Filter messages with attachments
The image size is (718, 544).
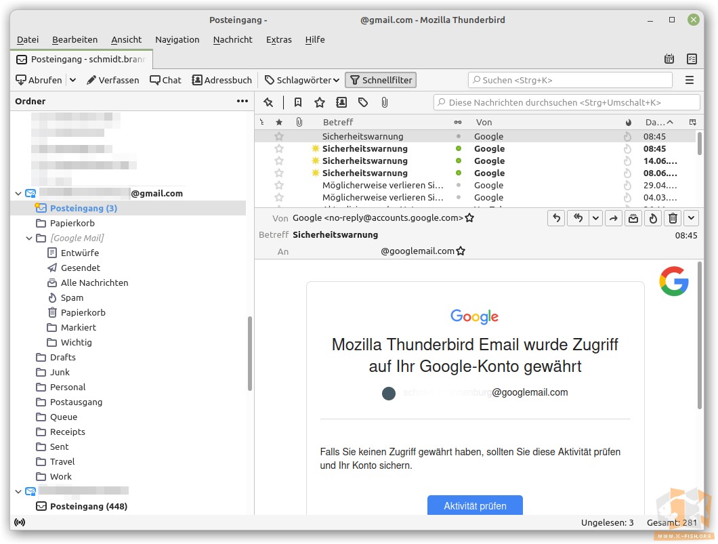tap(385, 102)
